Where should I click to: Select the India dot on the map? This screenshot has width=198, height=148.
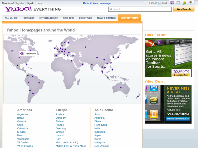point(92,65)
